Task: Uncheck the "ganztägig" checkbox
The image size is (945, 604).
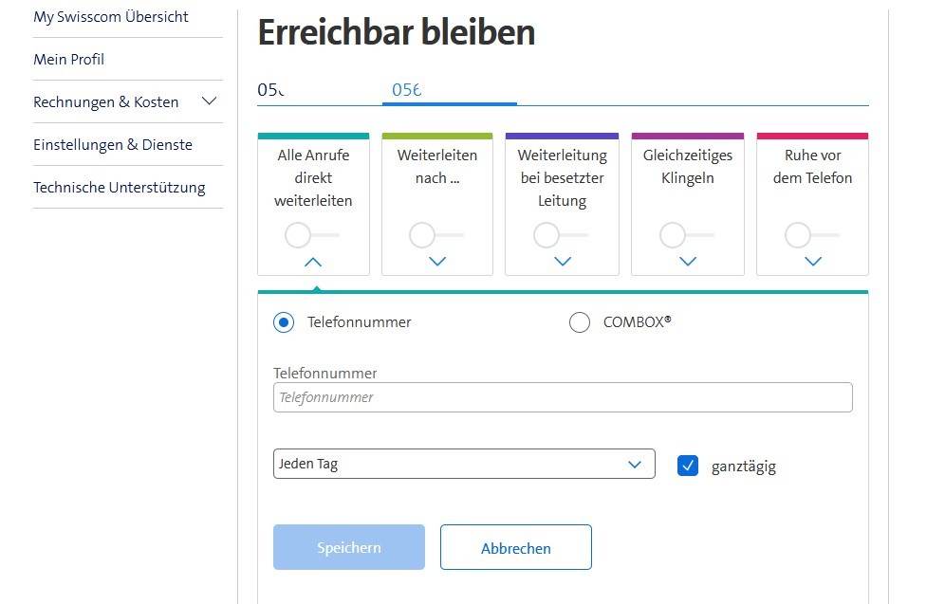Action: (687, 465)
